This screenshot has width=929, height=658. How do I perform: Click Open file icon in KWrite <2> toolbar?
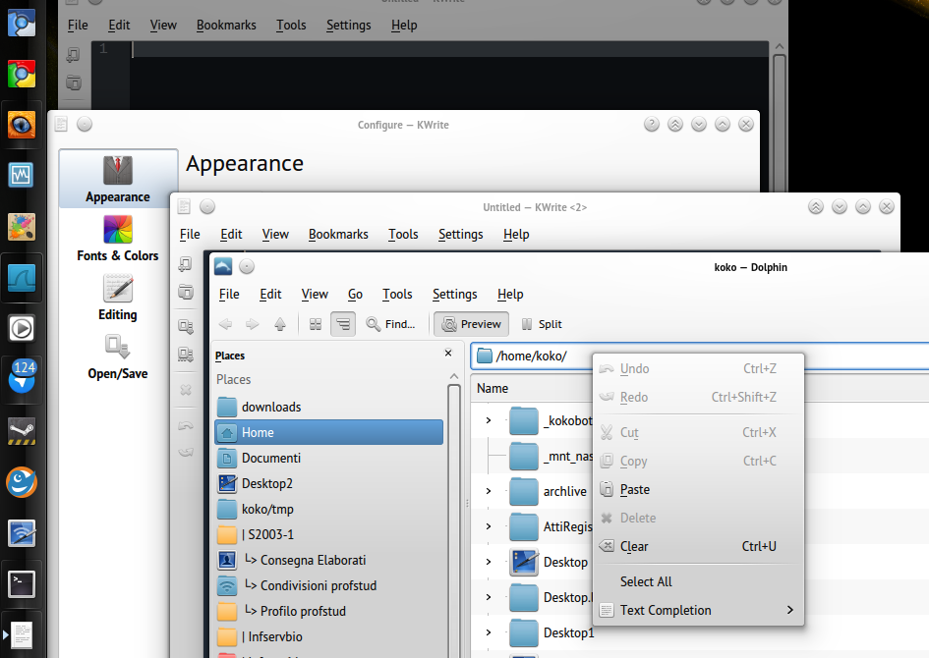[186, 292]
